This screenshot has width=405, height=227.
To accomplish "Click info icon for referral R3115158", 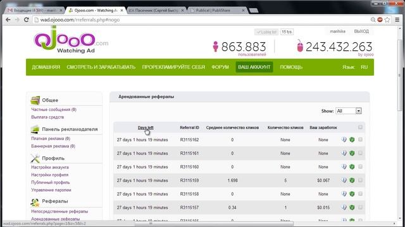I will pos(344,194).
